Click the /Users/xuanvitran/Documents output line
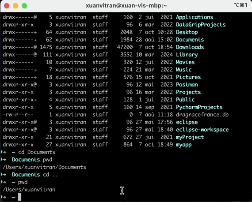The width and height of the screenshot is (252, 202). pos(44,167)
